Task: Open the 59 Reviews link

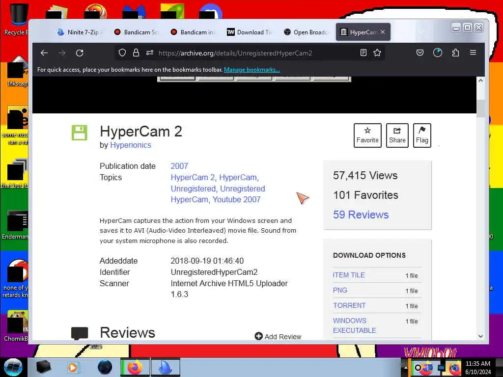Action: 361,215
